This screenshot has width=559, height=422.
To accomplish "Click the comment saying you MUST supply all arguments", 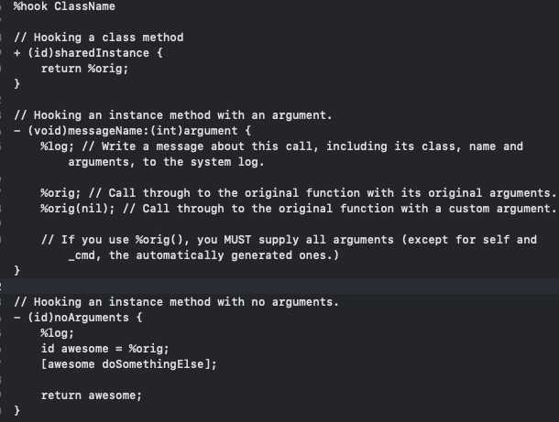I will (x=289, y=240).
